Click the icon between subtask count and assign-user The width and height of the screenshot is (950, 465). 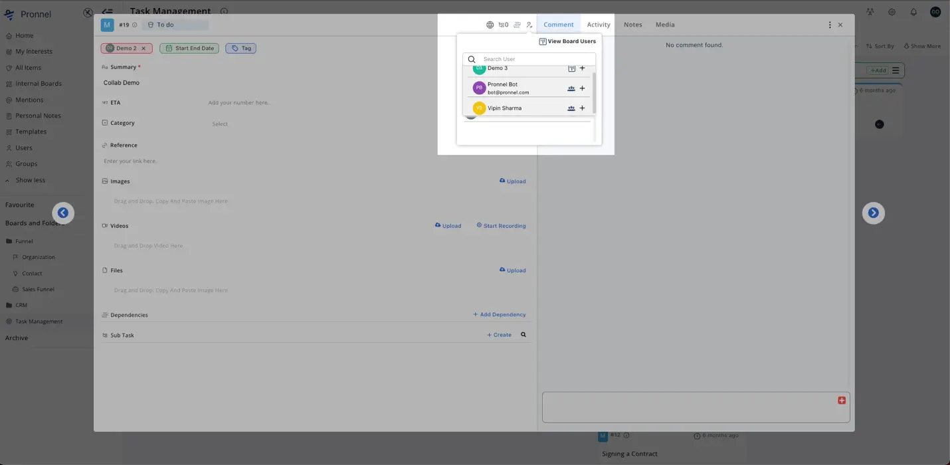tap(517, 25)
